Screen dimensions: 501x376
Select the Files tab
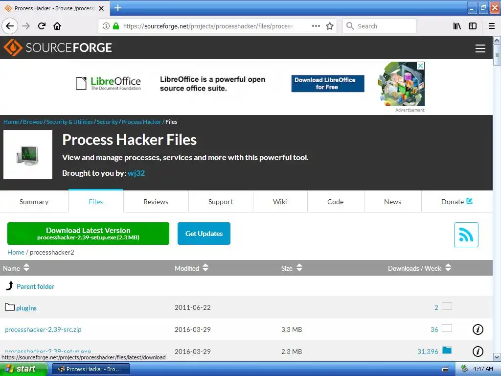(x=96, y=201)
